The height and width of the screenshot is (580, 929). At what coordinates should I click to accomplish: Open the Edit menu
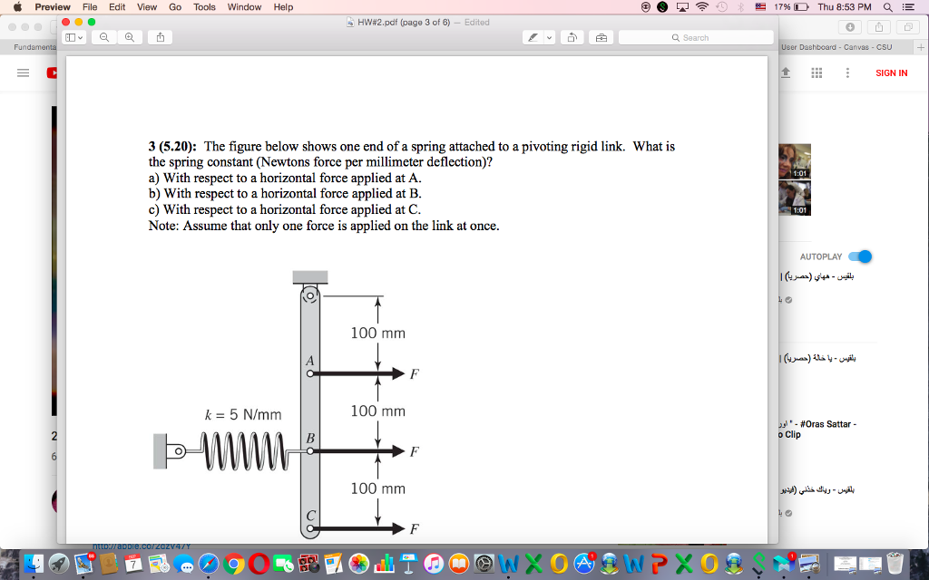click(117, 7)
